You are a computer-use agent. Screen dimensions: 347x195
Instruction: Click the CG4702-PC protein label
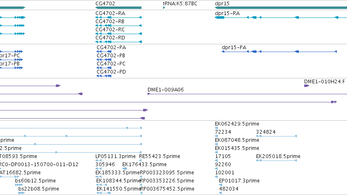(x=111, y=64)
